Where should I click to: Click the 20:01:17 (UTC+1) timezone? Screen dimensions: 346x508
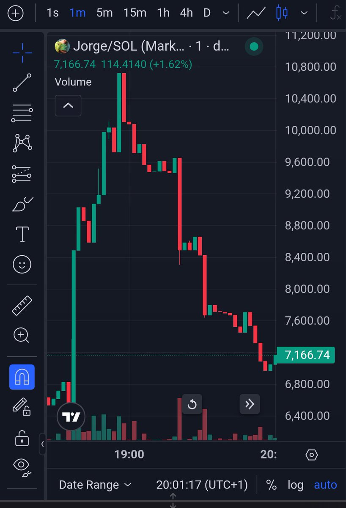pos(202,485)
